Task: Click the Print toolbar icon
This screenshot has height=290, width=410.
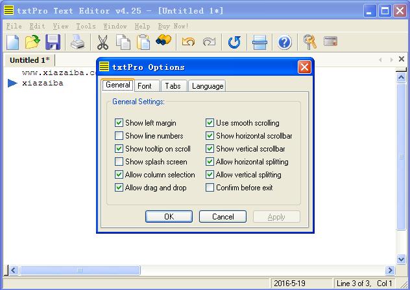Action: [78, 42]
